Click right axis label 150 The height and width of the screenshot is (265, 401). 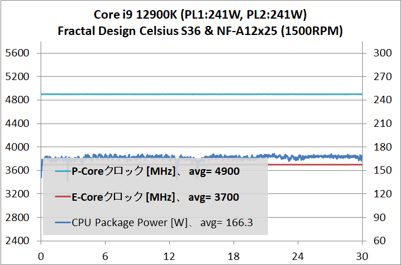click(382, 170)
